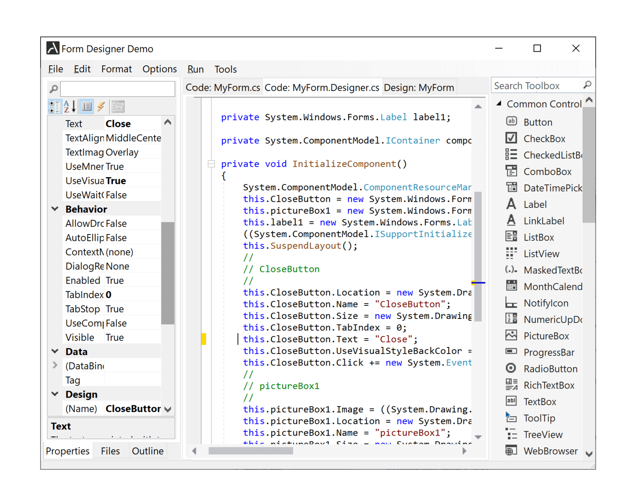
Task: Open the Events (lightning bolt) view
Action: coord(101,106)
